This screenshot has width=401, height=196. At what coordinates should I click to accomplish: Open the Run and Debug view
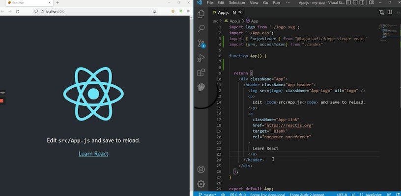coord(201,58)
